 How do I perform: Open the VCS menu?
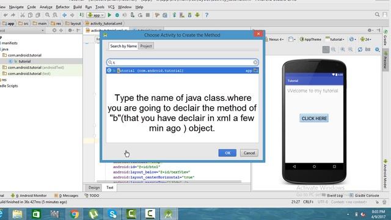111,7
